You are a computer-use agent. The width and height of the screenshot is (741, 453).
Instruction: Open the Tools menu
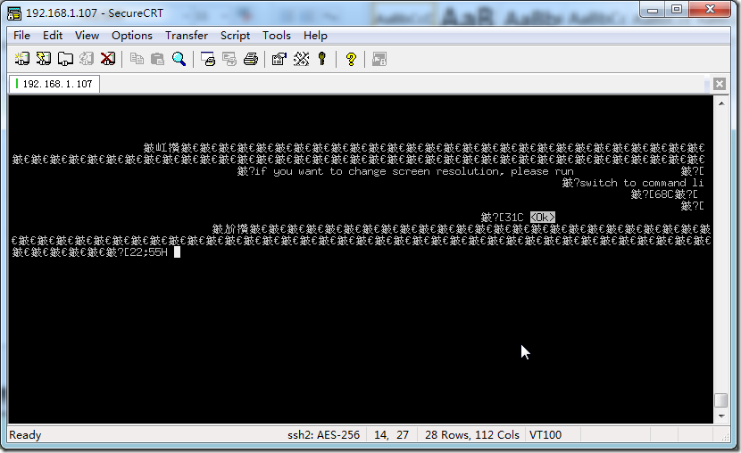coord(277,36)
